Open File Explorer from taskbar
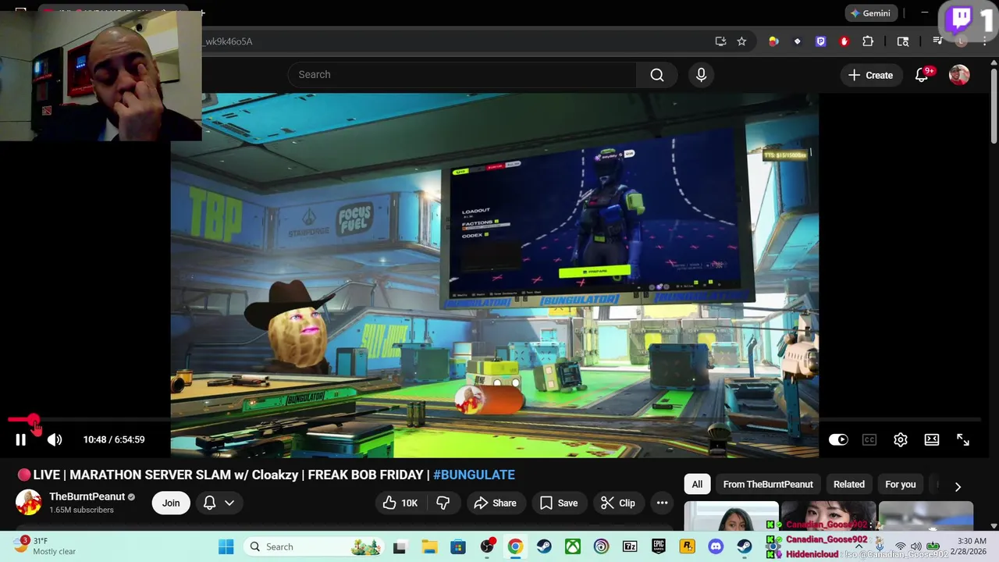Screen dimensions: 999x562 (x=429, y=547)
